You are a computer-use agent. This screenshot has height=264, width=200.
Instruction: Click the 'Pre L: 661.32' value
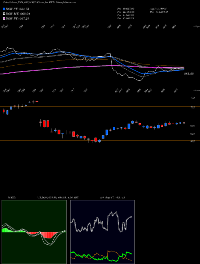click(x=126, y=15)
